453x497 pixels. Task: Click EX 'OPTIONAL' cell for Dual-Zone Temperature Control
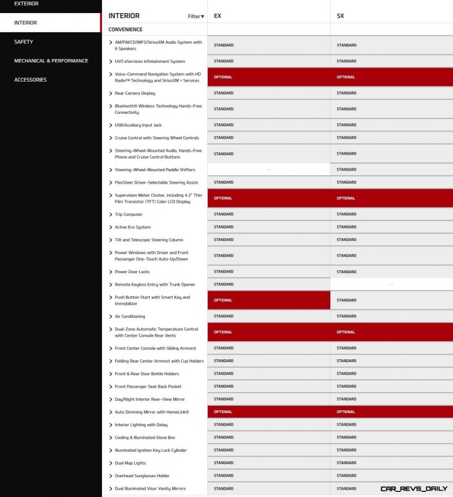point(269,332)
